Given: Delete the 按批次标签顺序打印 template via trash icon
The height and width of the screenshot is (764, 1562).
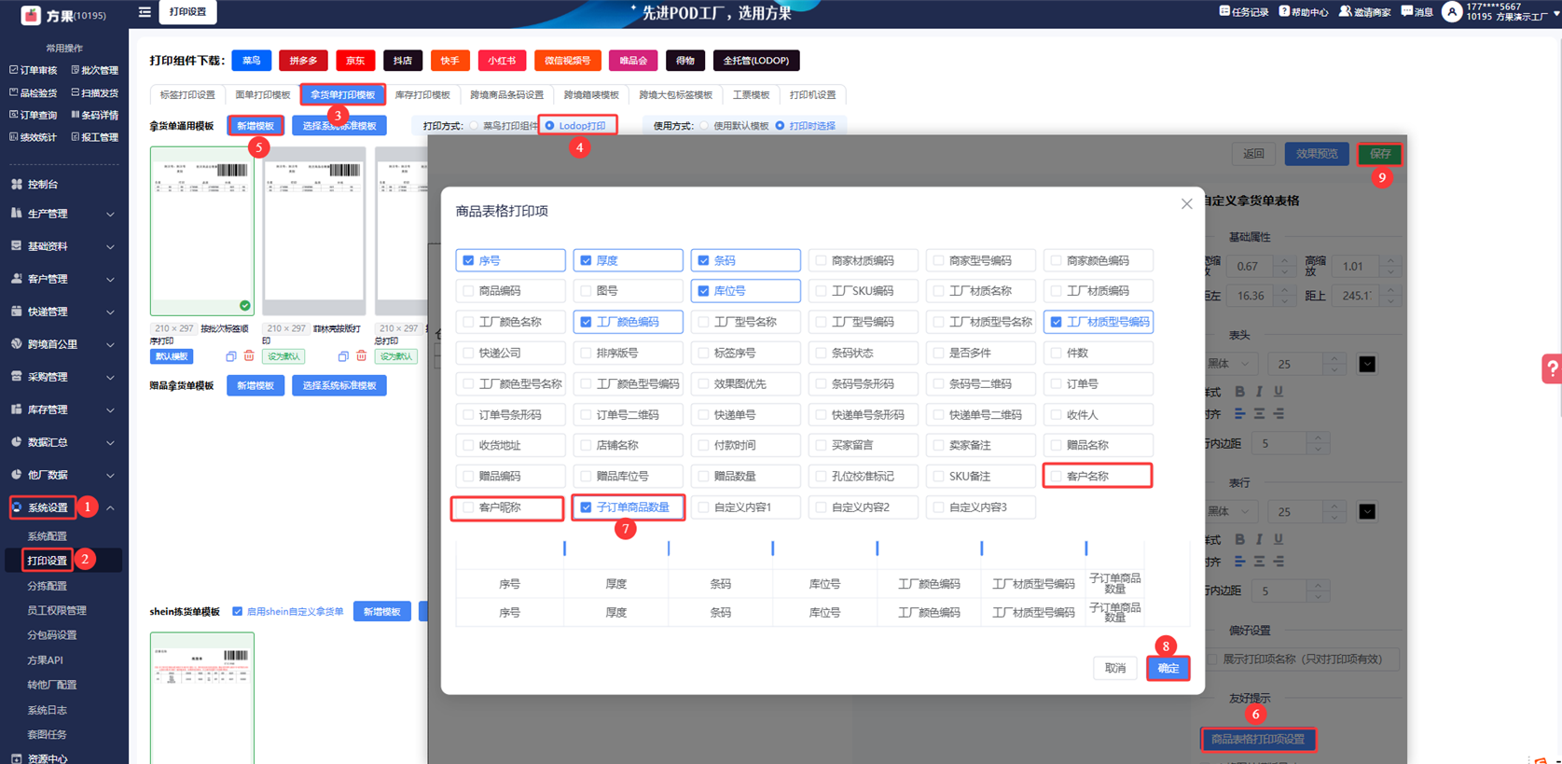Looking at the screenshot, I should (249, 356).
